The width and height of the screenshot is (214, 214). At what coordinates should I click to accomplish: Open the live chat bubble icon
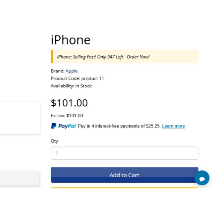pyautogui.click(x=202, y=178)
